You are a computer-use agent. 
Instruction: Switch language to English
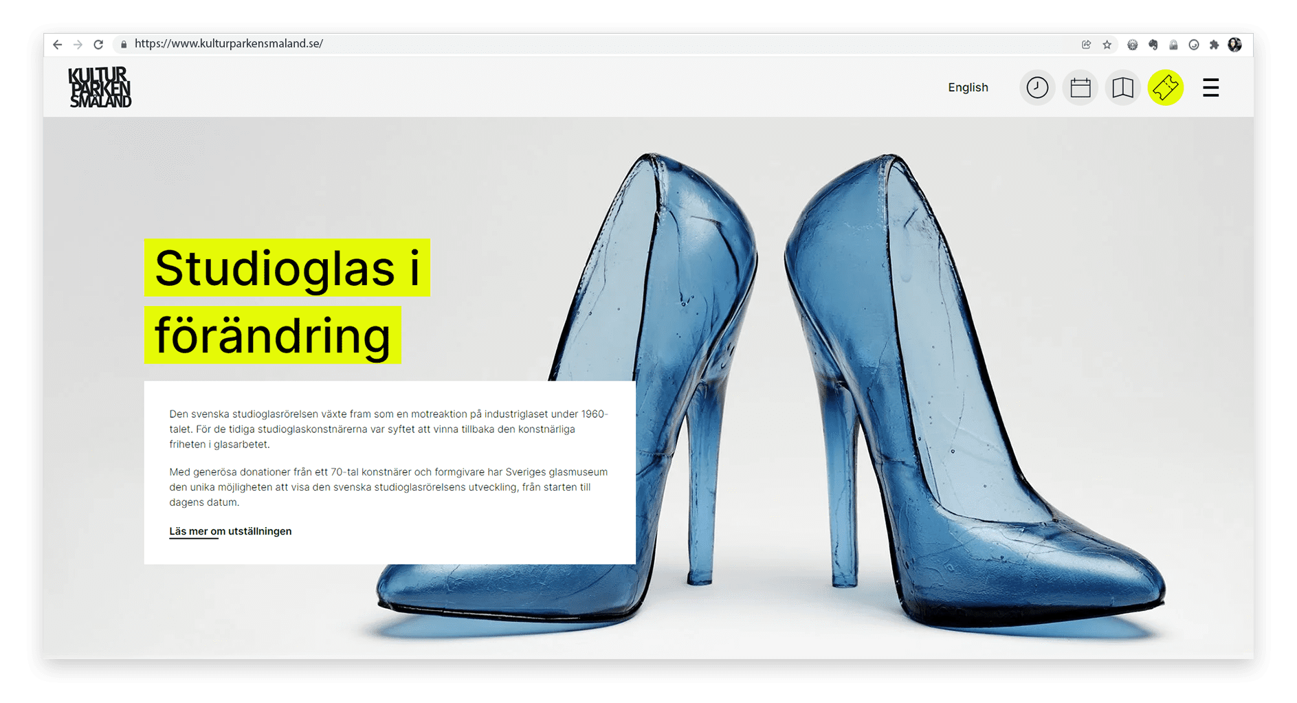point(968,87)
